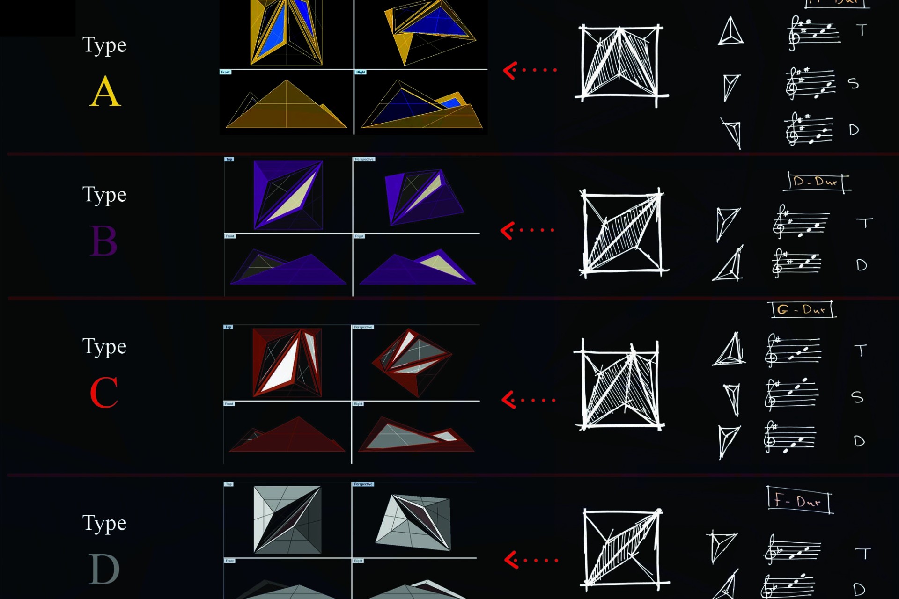Click the Perspective viewport label in Type C

363,327
